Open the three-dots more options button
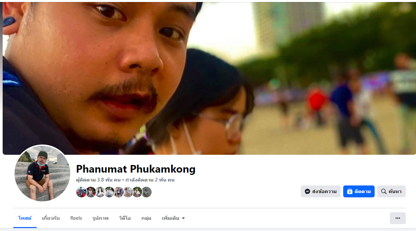 coord(398,218)
